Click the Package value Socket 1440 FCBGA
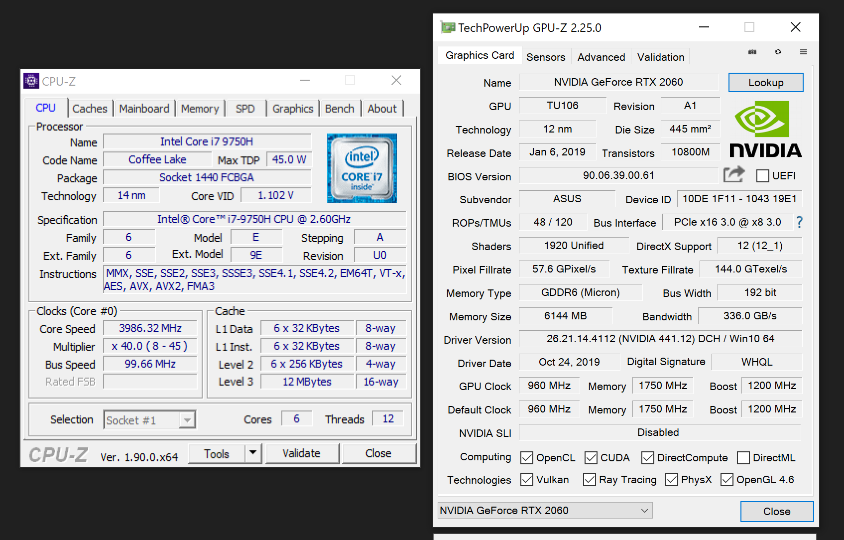844x540 pixels. (207, 177)
